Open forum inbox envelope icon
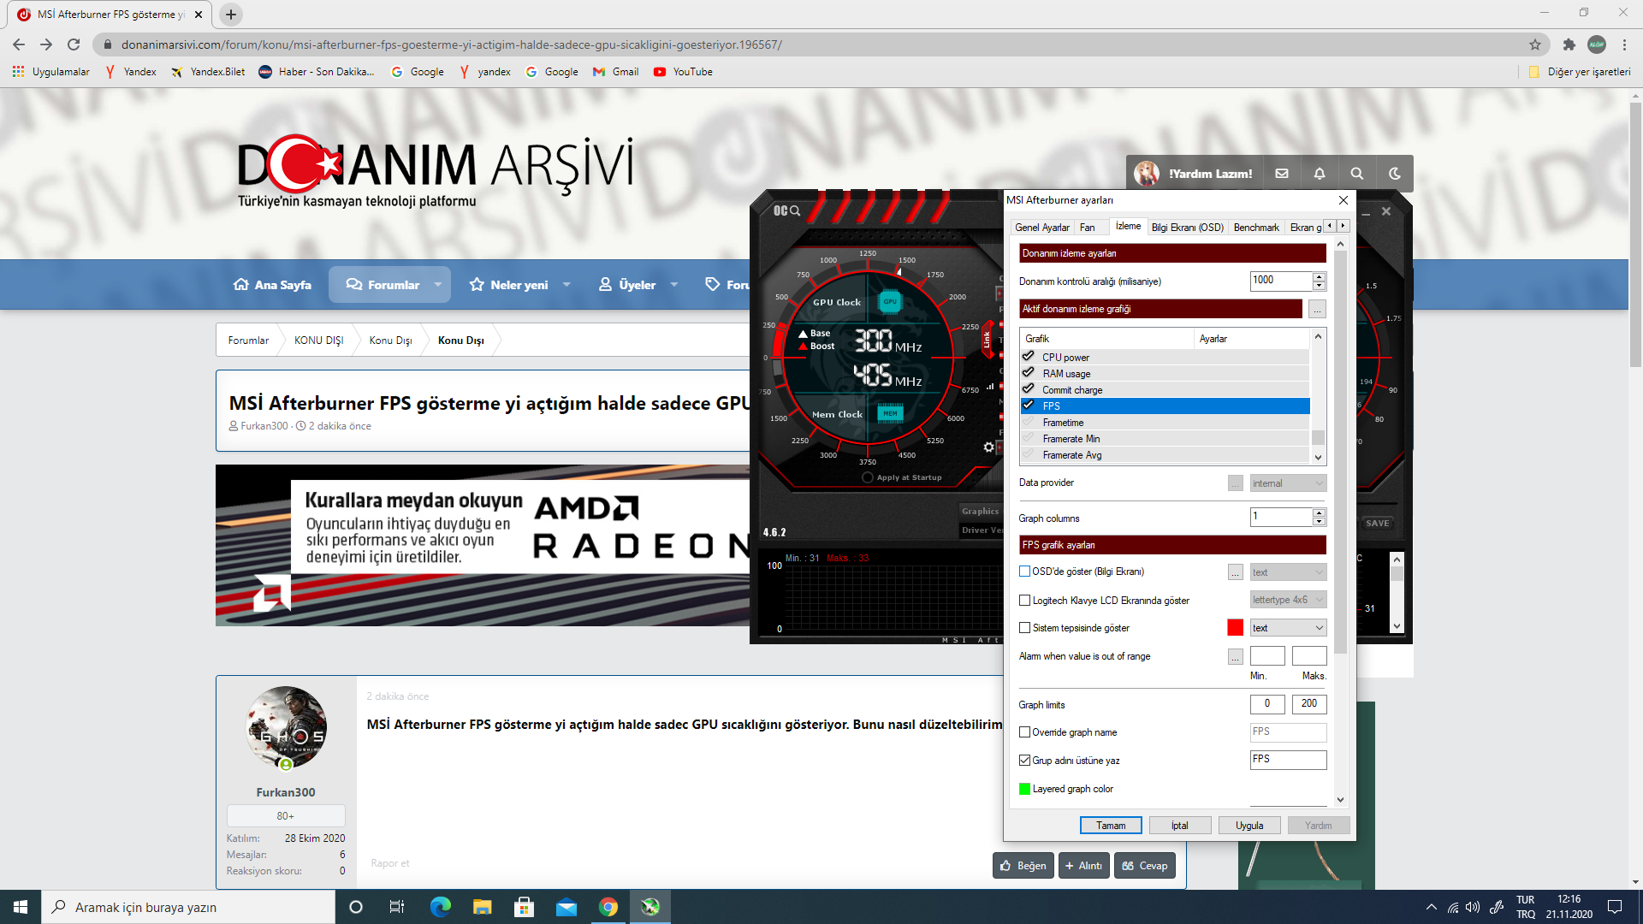Image resolution: width=1643 pixels, height=924 pixels. 1281,174
